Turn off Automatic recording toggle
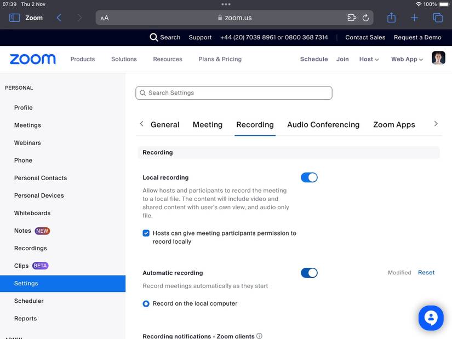452x339 pixels. 309,273
